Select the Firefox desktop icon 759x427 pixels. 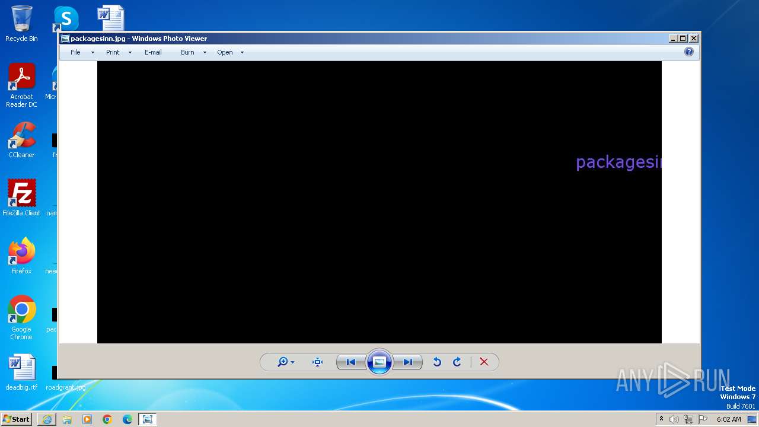pyautogui.click(x=21, y=256)
